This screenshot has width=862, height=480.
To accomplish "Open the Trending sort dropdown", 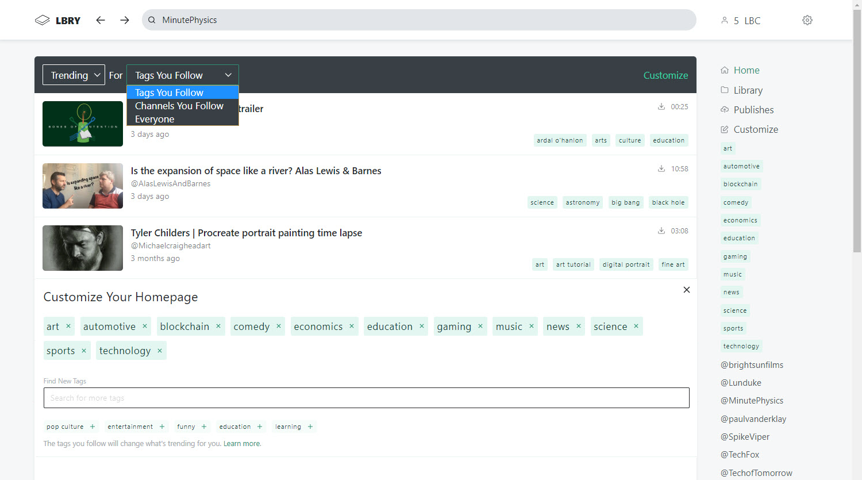I will click(x=74, y=75).
